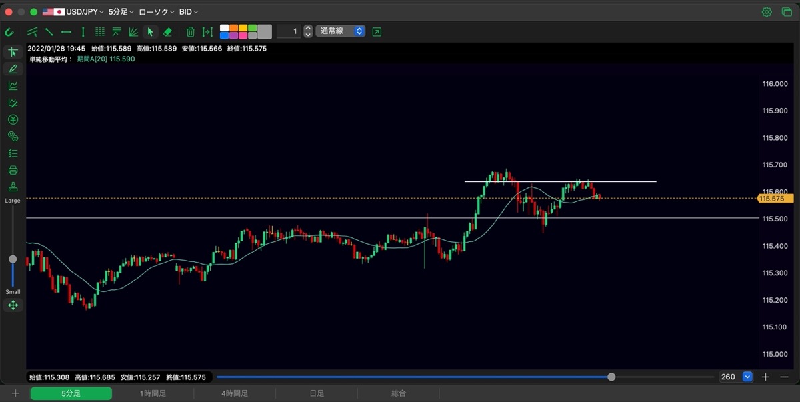The height and width of the screenshot is (402, 800).
Task: Click the plus zoom-in button beside 260
Action: pyautogui.click(x=765, y=377)
